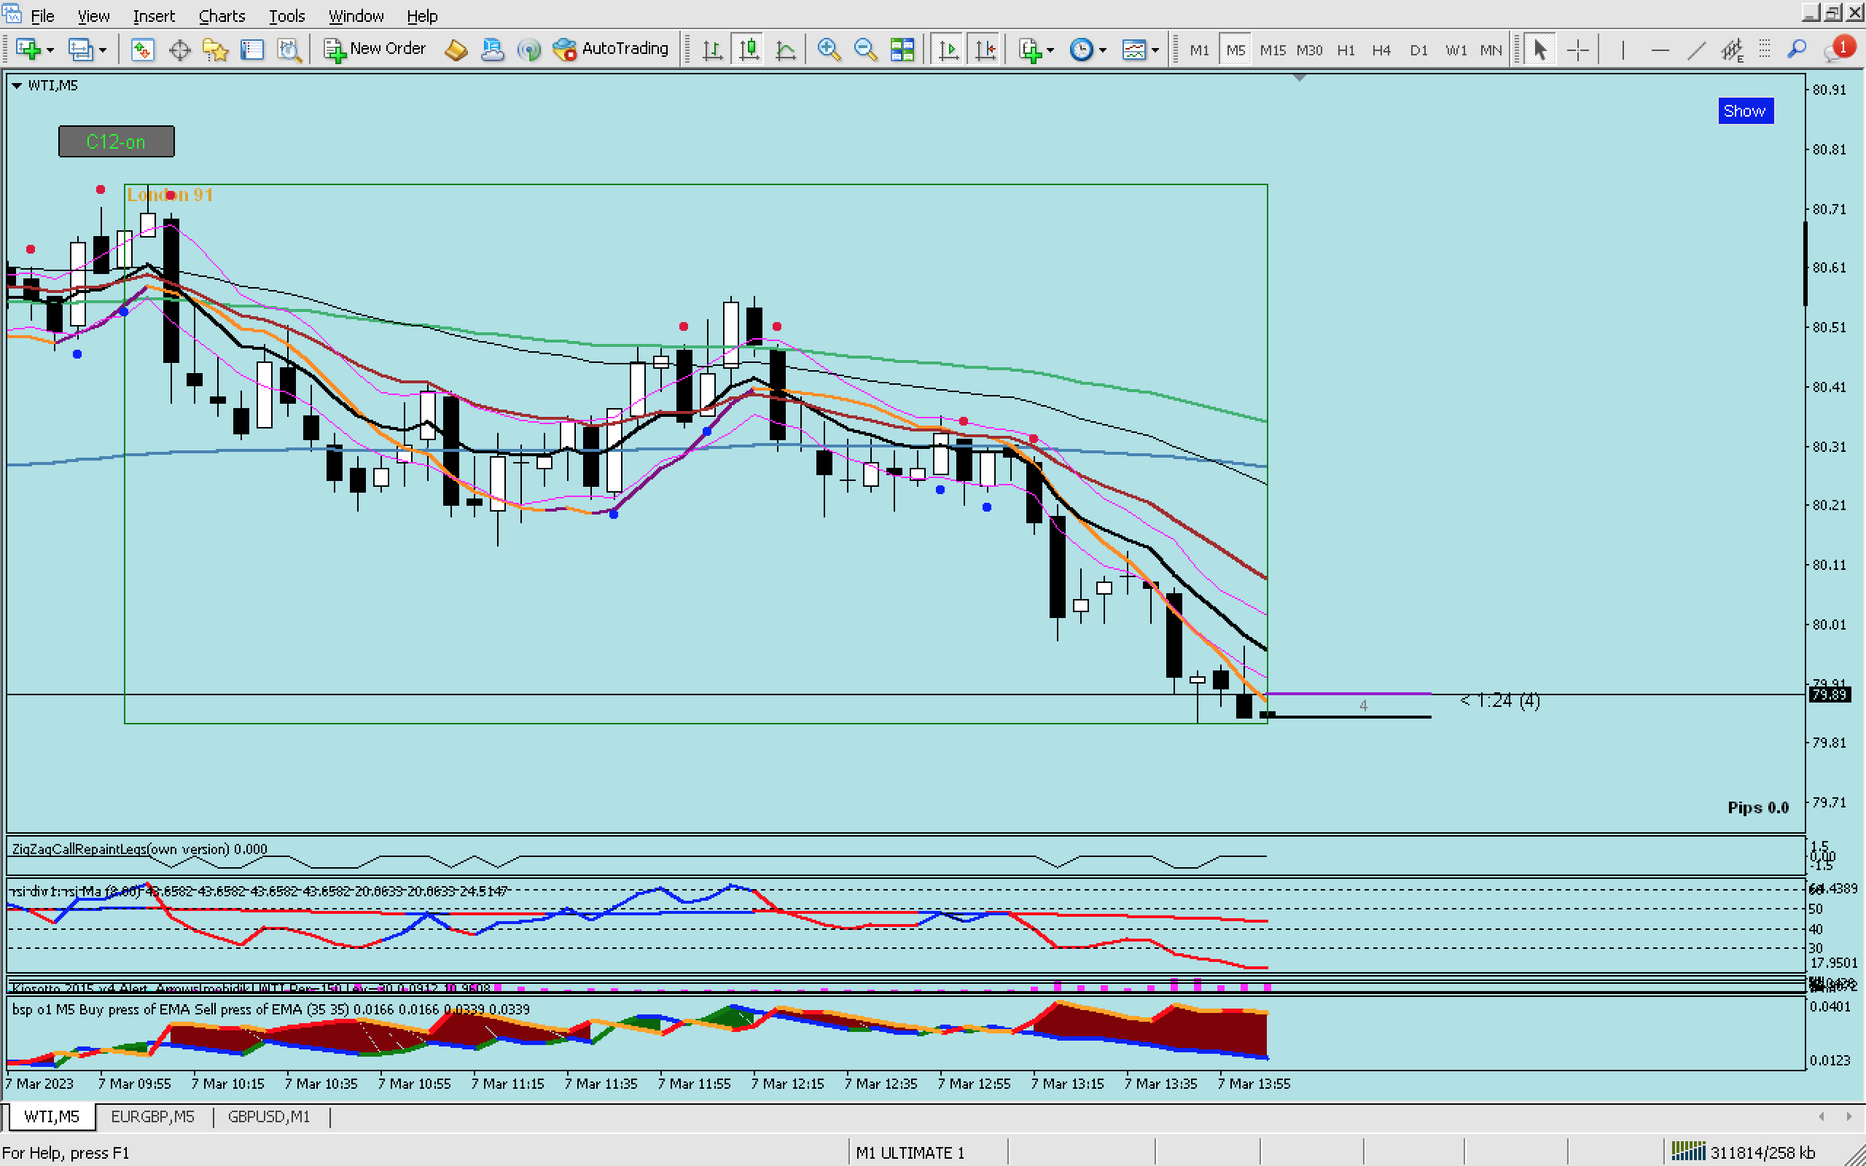
Task: Toggle the C12-on chart button
Action: (117, 141)
